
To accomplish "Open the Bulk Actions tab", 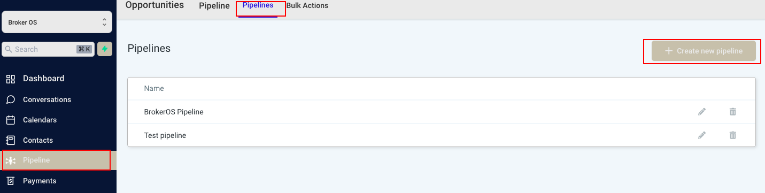I will (307, 5).
